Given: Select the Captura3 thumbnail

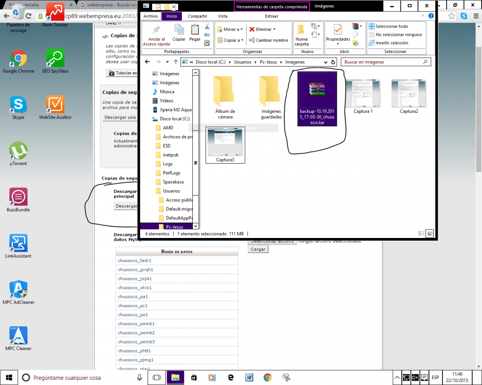Looking at the screenshot, I should (225, 145).
